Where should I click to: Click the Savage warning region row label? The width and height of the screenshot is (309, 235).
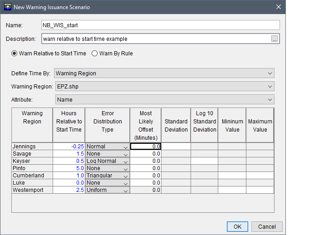(32, 154)
